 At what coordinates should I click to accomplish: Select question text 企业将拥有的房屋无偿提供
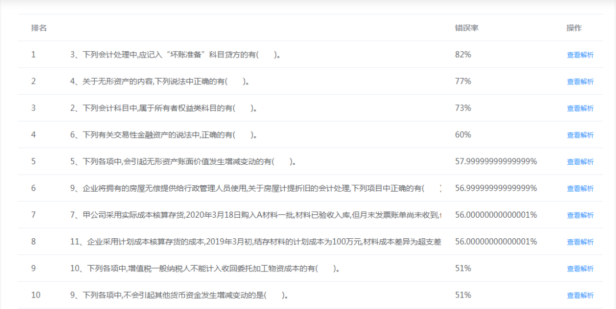click(x=256, y=189)
